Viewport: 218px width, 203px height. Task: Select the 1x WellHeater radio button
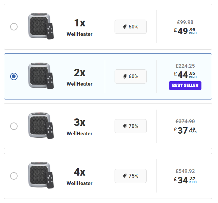(14, 27)
